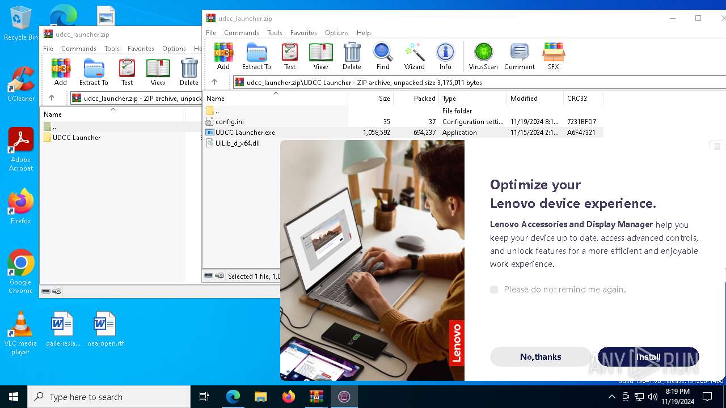
Task: Run VirusScan from WinRAR toolbar
Action: (483, 56)
